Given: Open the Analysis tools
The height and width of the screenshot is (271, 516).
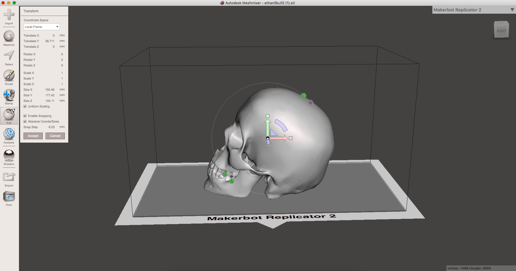Looking at the screenshot, I should tap(9, 136).
